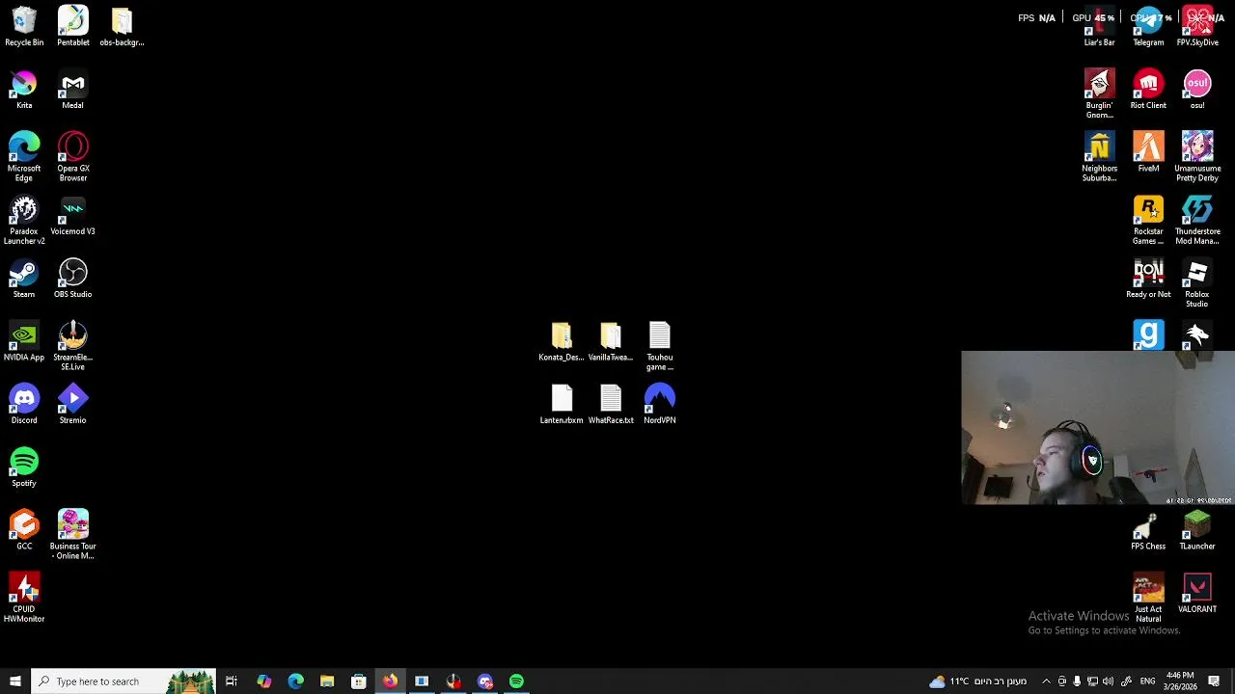This screenshot has height=694, width=1235.
Task: Select the VanillaTwea... folder
Action: click(611, 341)
